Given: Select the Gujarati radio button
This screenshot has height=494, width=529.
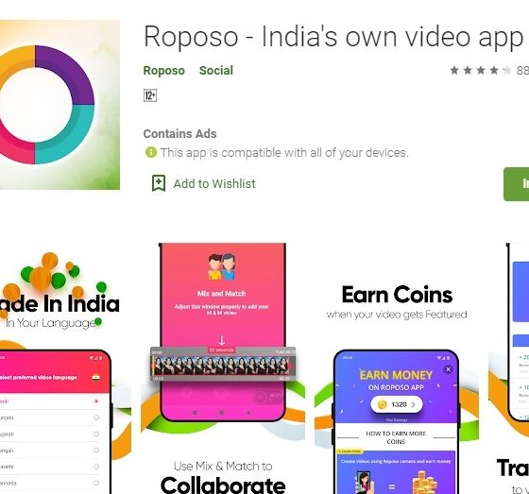Looking at the screenshot, I should tap(96, 434).
